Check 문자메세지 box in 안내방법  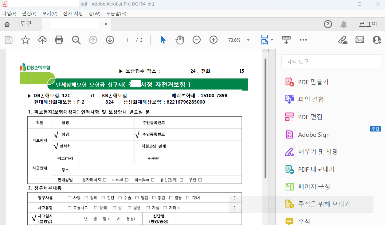click(105, 180)
